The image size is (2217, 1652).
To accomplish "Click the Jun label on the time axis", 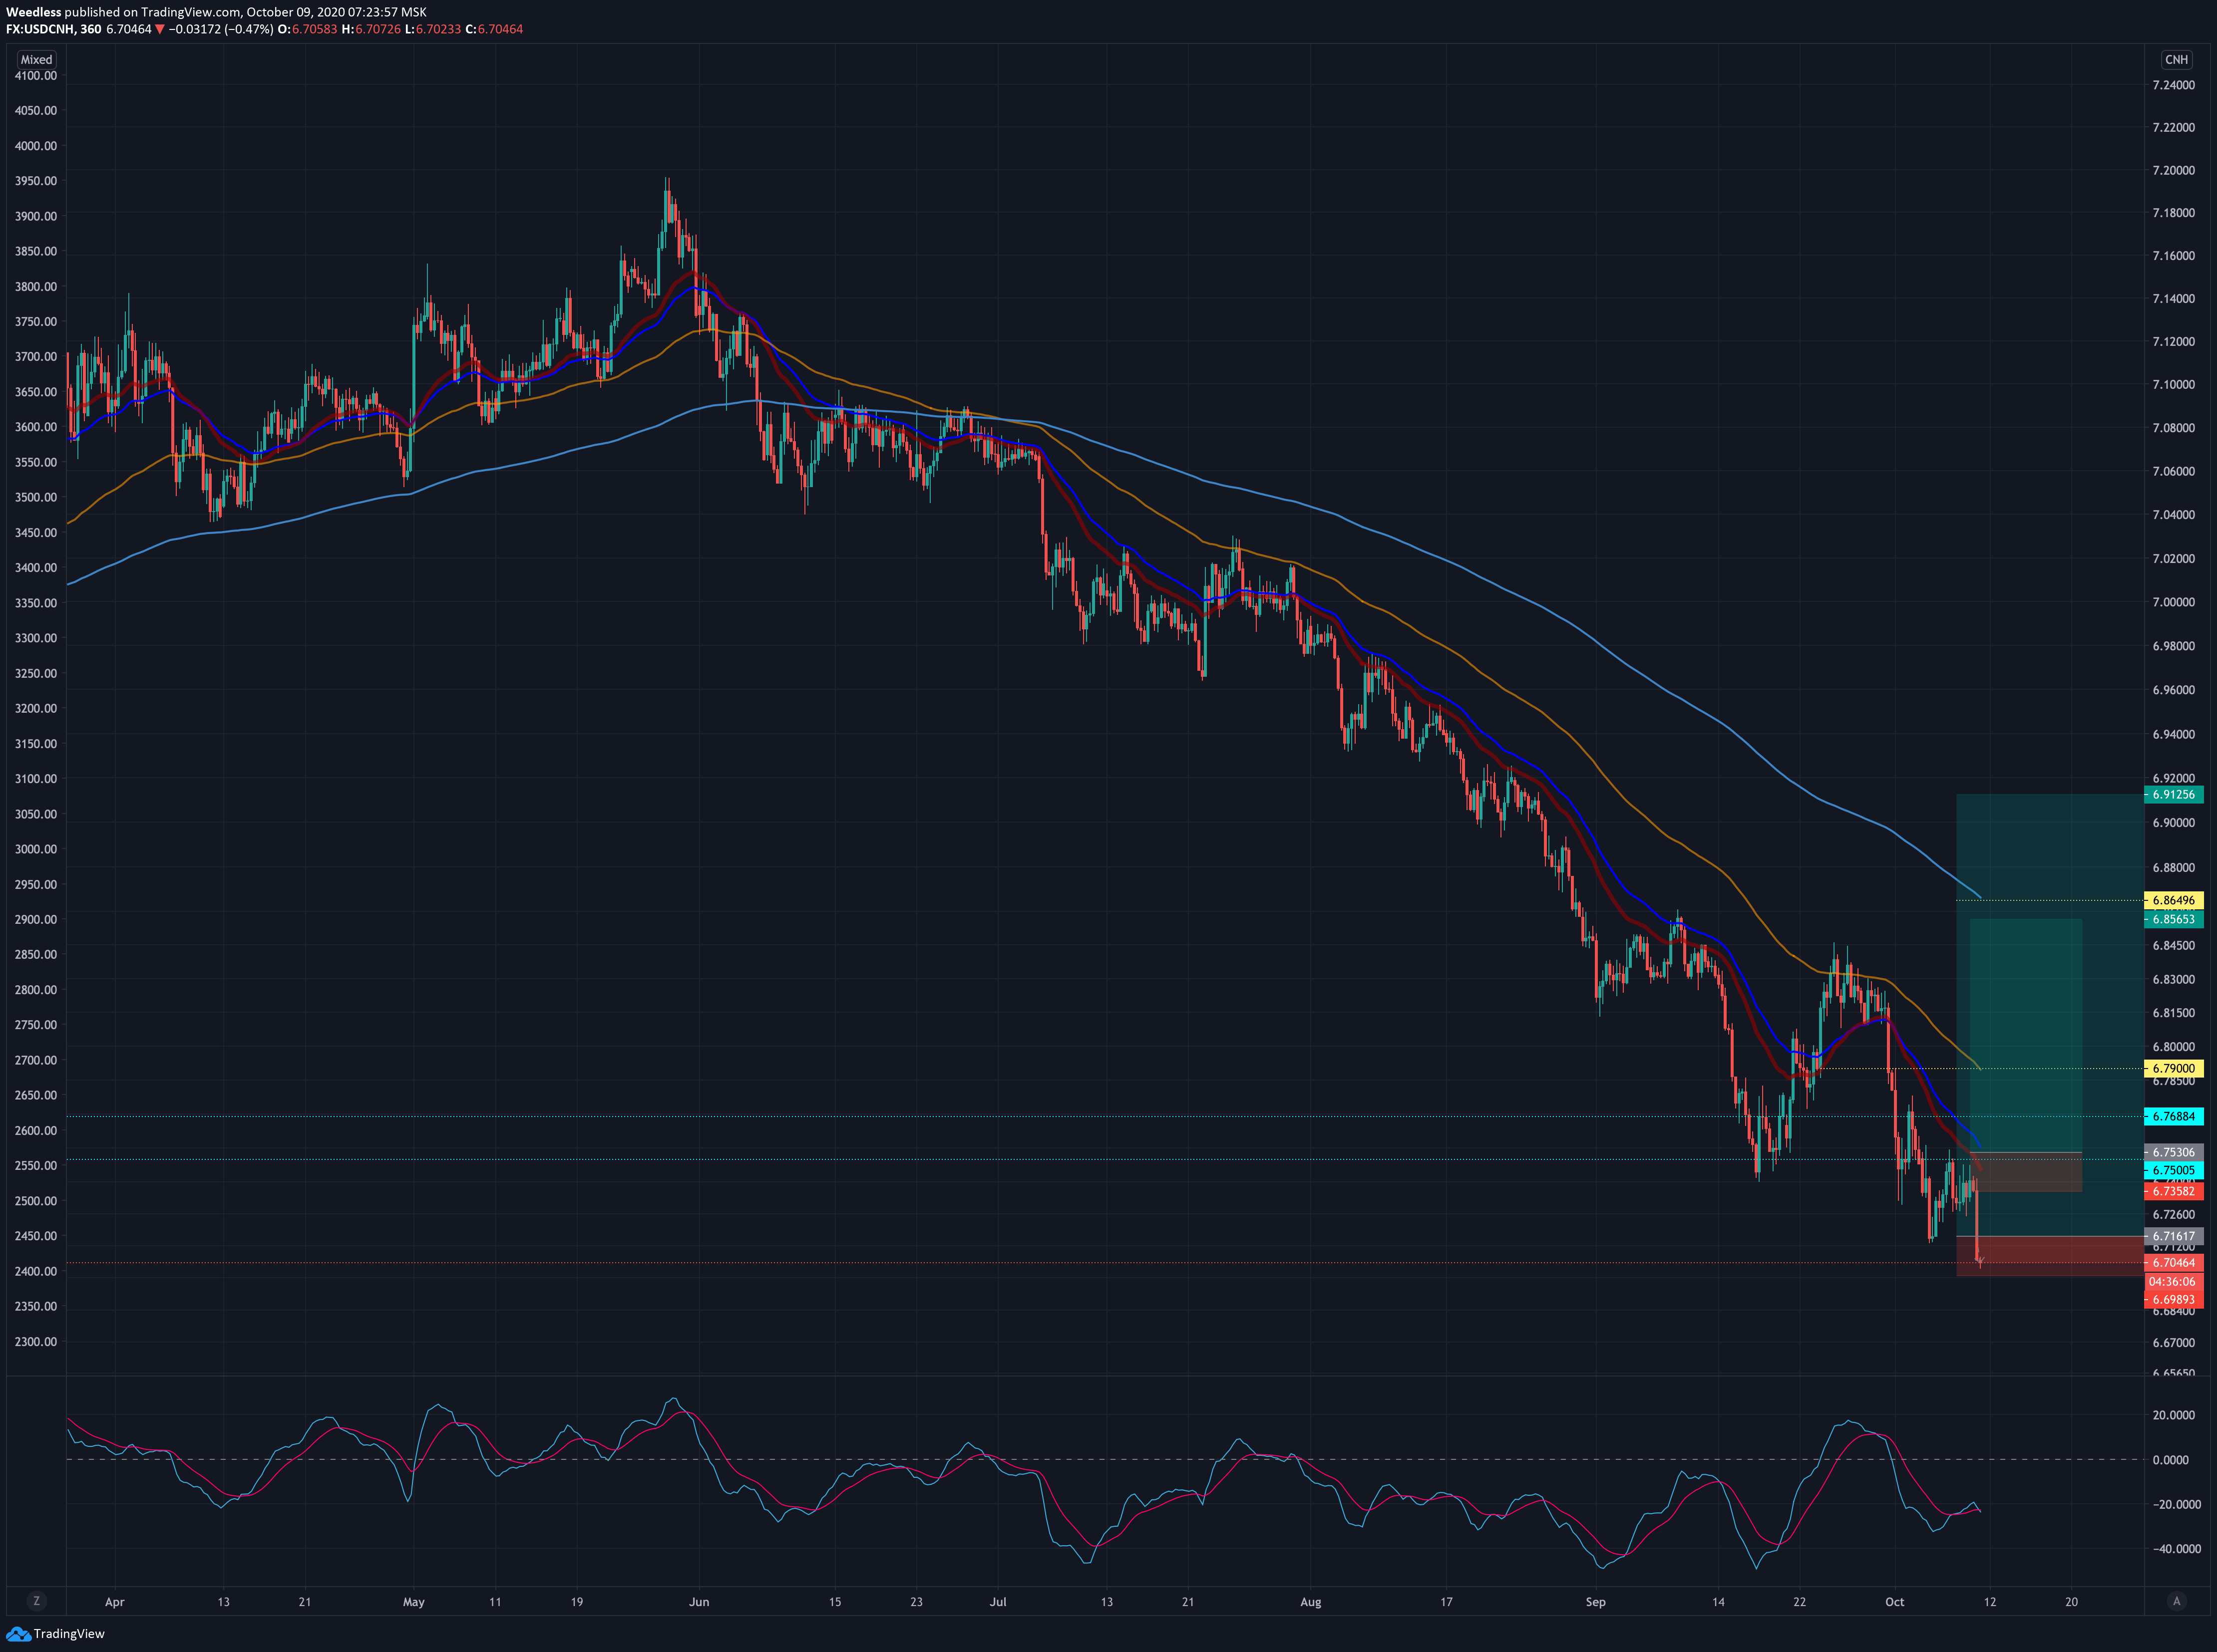I will point(700,1602).
